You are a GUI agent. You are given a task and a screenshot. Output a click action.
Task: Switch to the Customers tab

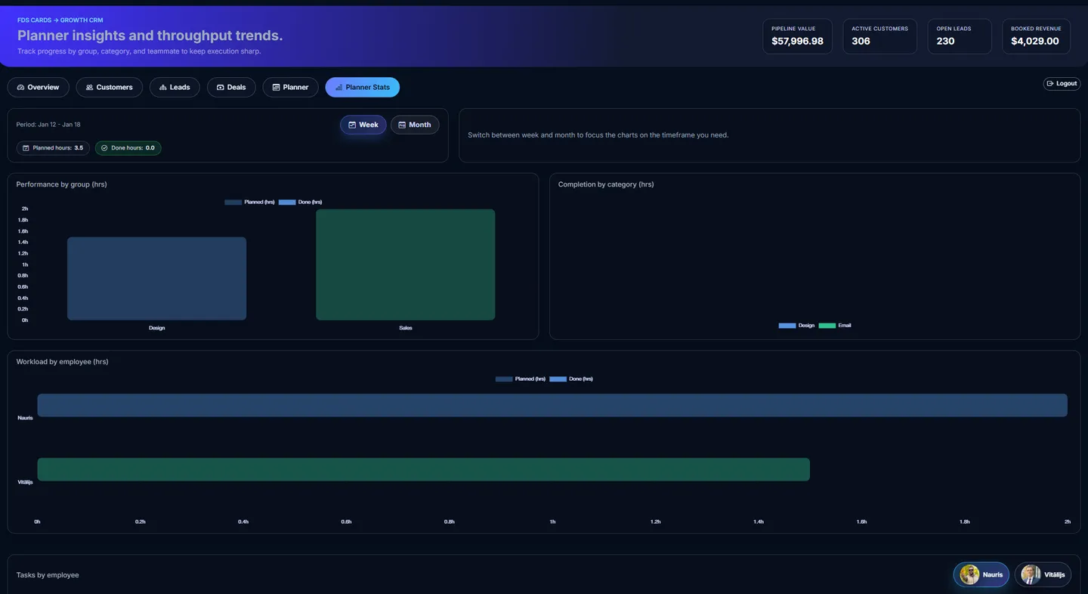[110, 87]
